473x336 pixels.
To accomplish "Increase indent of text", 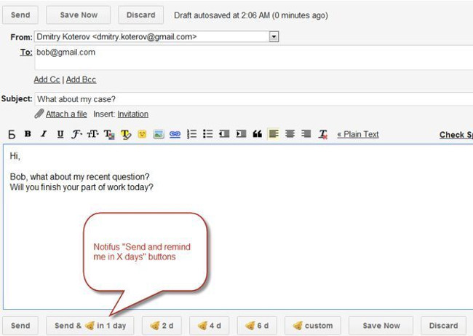I will click(241, 134).
